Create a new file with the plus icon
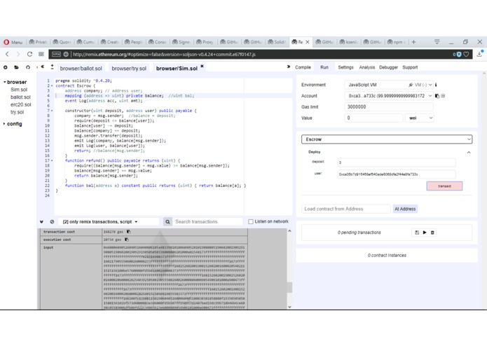 point(6,67)
